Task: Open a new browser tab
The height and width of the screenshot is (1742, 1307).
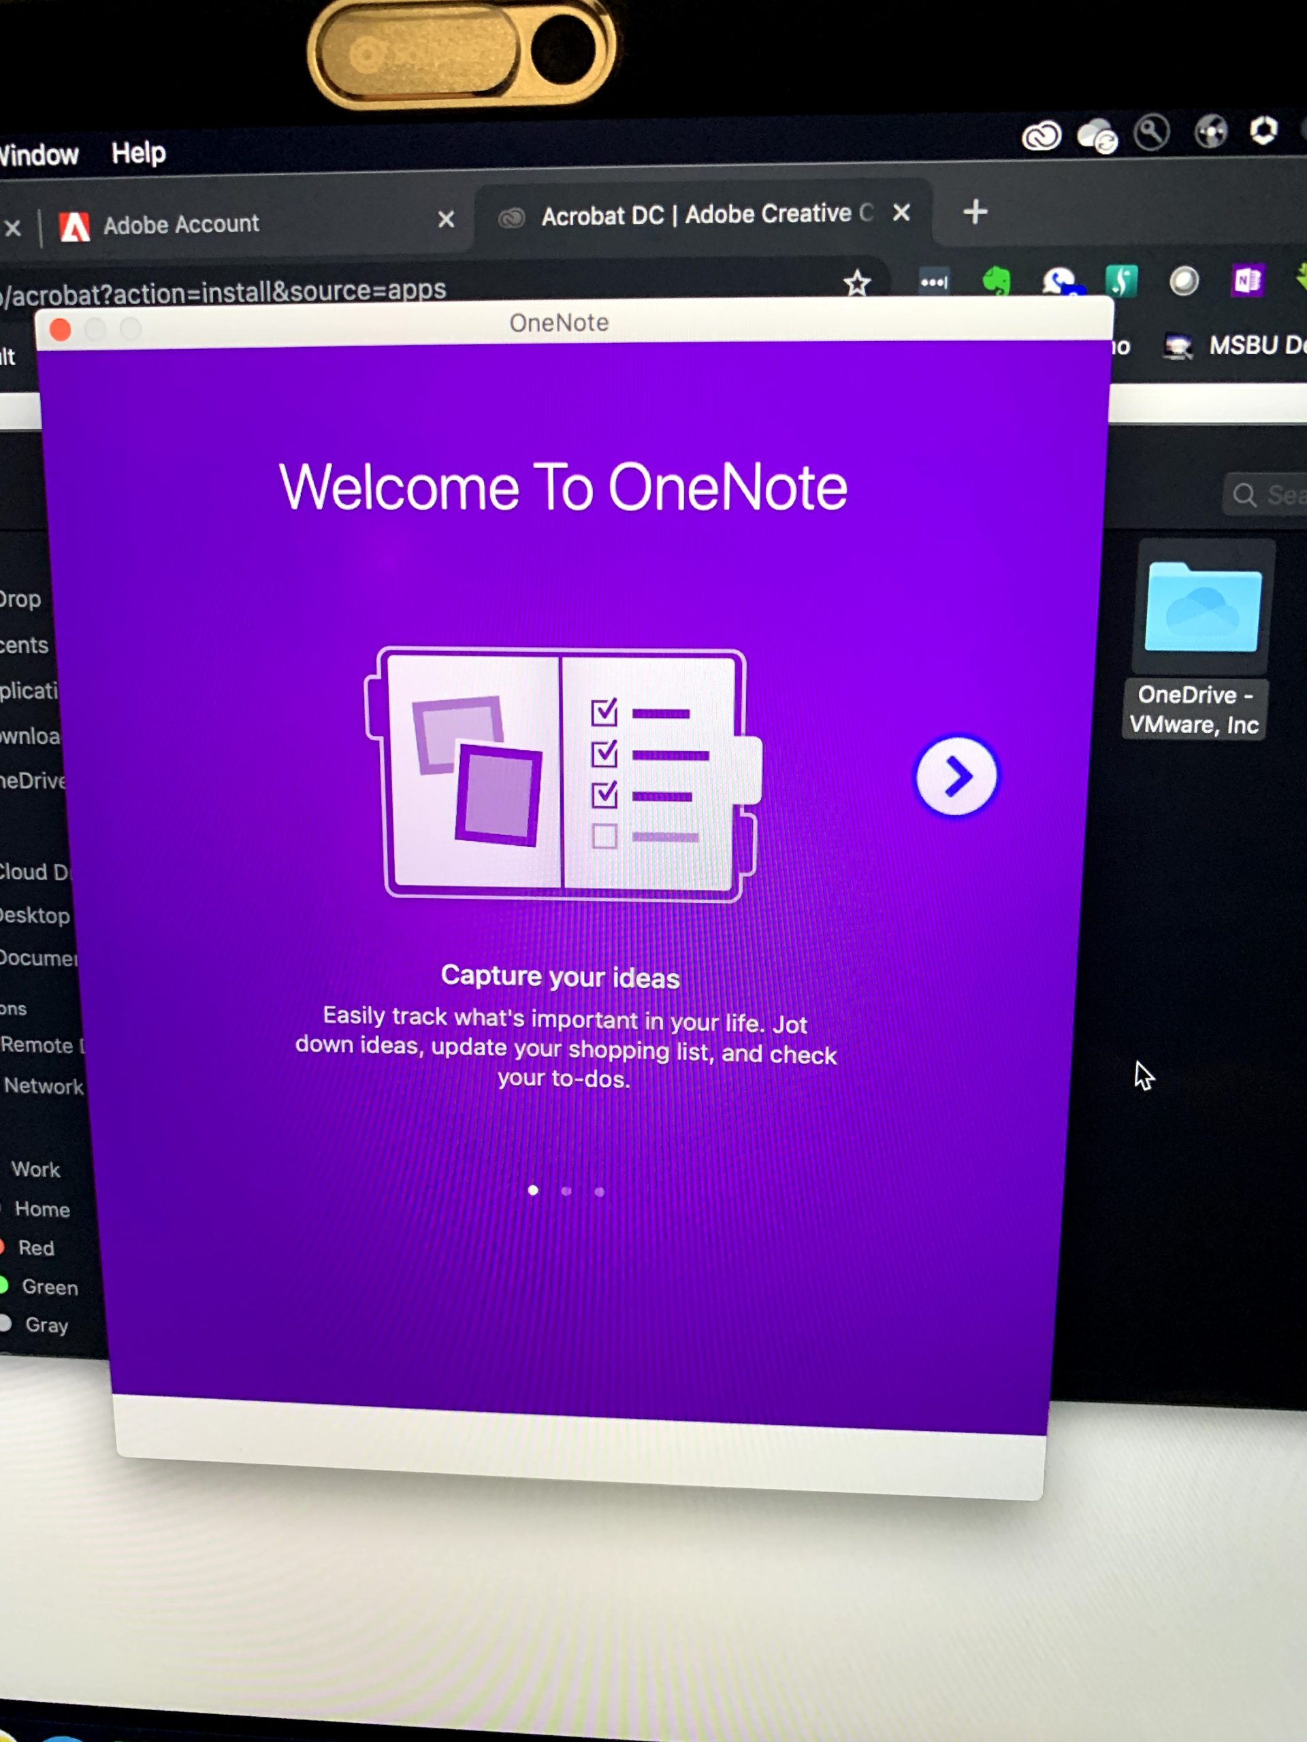Action: pyautogui.click(x=975, y=212)
